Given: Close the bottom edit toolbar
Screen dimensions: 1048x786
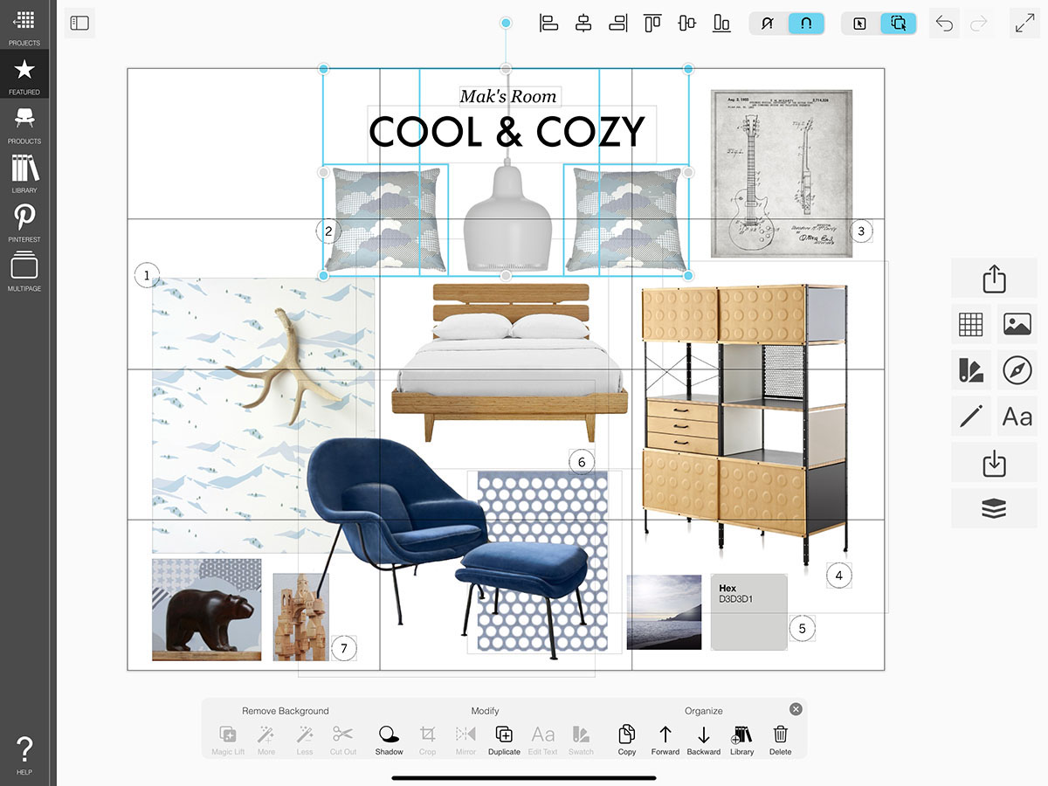Looking at the screenshot, I should pyautogui.click(x=796, y=709).
